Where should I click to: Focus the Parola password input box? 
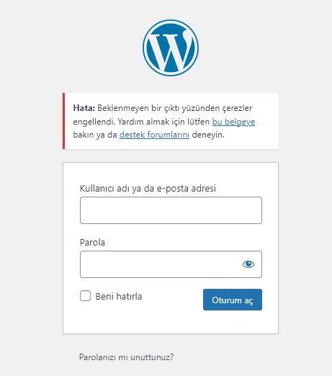171,264
